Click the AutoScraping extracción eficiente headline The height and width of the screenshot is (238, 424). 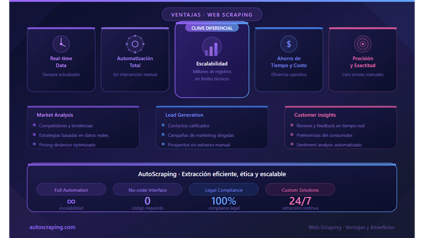point(212,174)
